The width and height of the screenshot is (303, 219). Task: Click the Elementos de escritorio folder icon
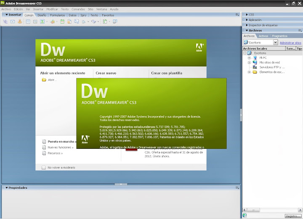[255, 72]
